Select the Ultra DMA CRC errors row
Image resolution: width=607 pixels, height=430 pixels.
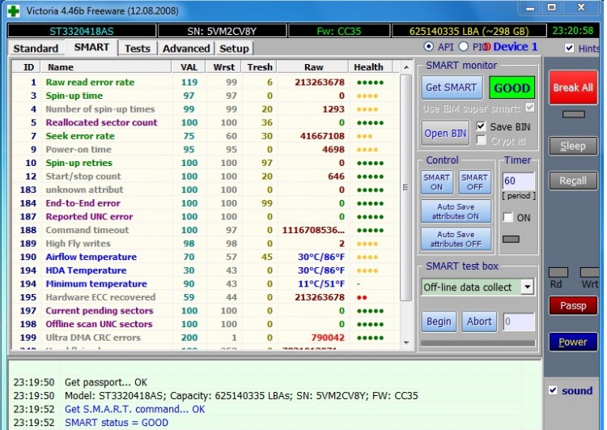206,338
